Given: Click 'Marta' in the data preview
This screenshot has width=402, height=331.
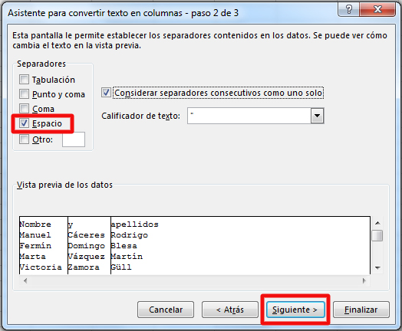Looking at the screenshot, I should pyautogui.click(x=32, y=257).
